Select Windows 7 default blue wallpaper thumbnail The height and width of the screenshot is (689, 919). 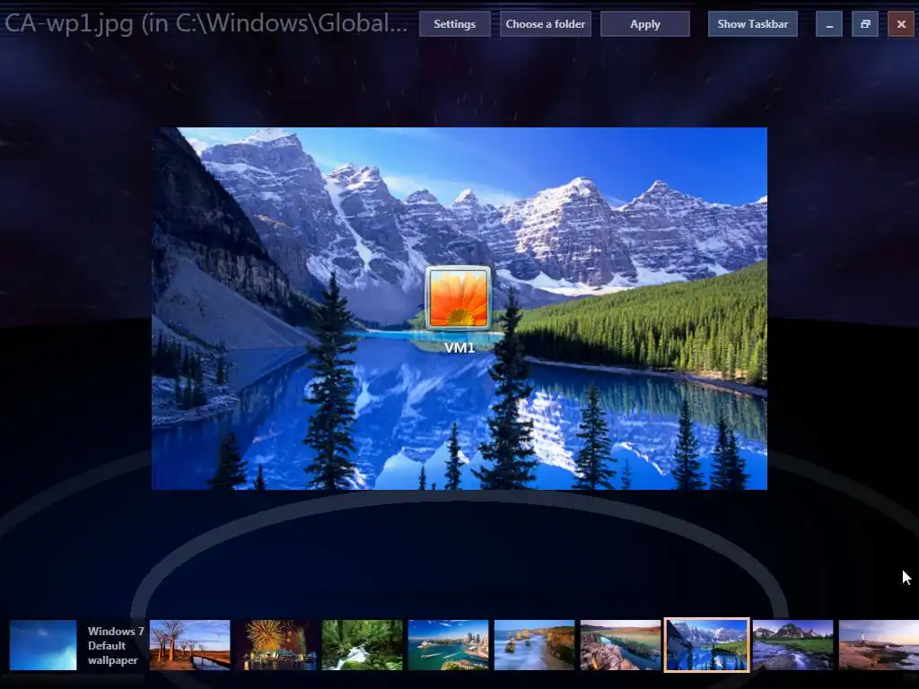click(43, 645)
